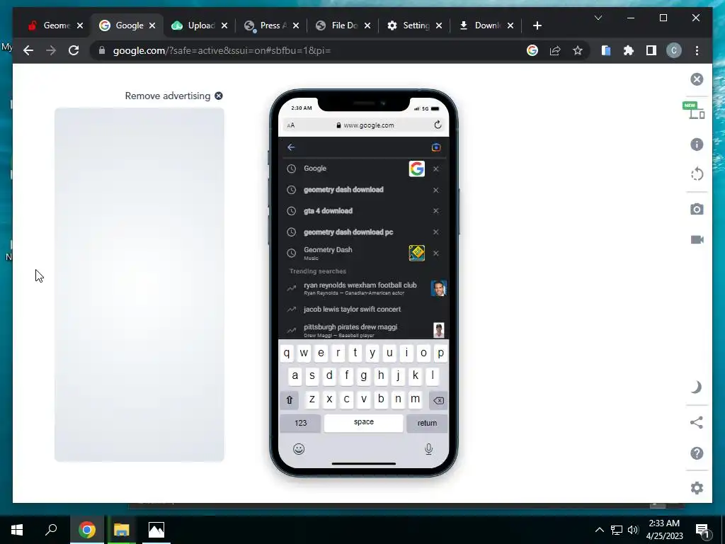Open the simulator info panel

pos(697,144)
